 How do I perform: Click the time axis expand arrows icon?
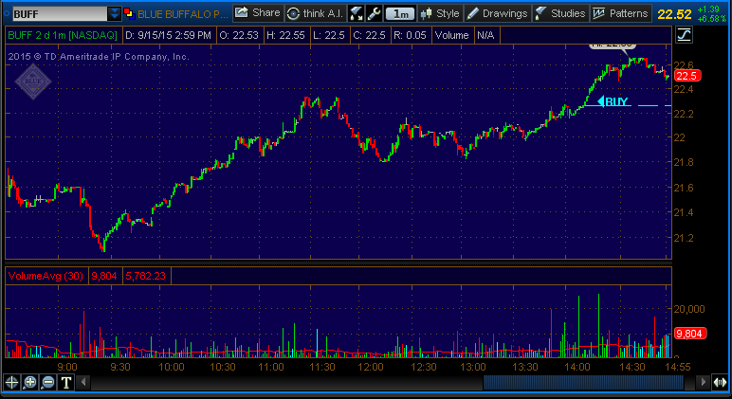pos(720,383)
